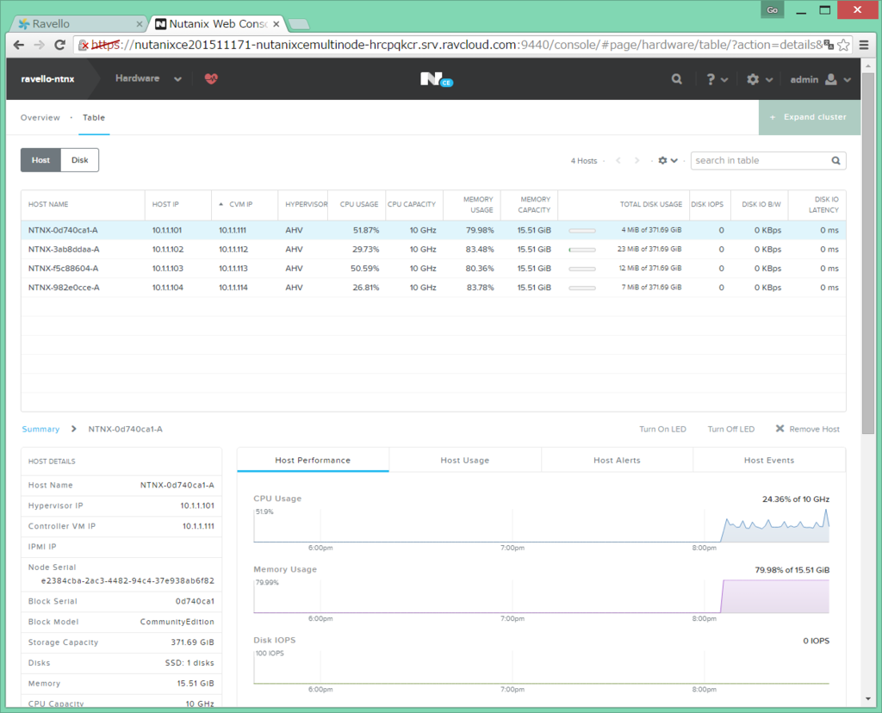882x713 pixels.
Task: Open the Host Usage tab
Action: (x=464, y=460)
